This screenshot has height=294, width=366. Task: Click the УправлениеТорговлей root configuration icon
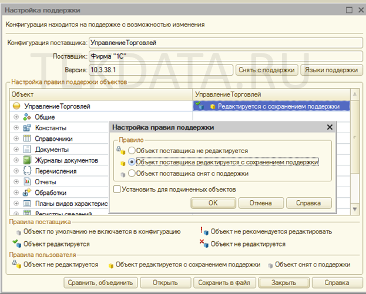click(16, 106)
